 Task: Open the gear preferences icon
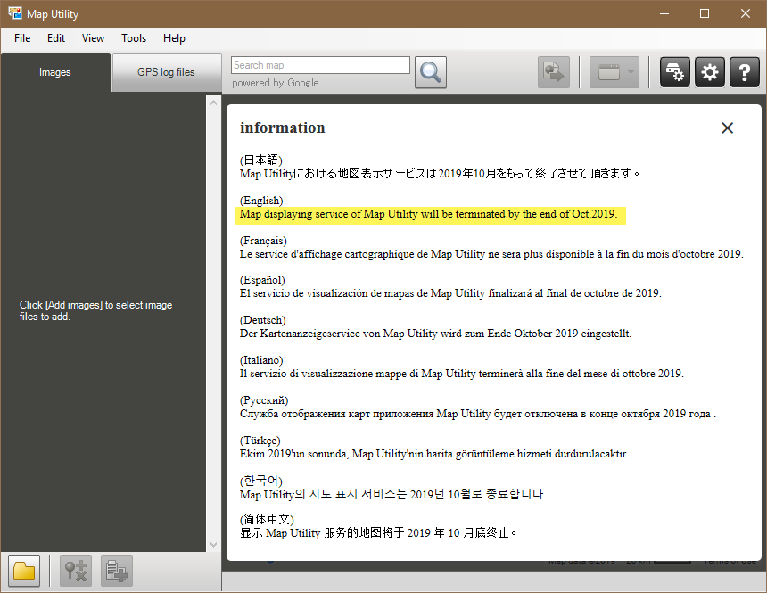[710, 72]
